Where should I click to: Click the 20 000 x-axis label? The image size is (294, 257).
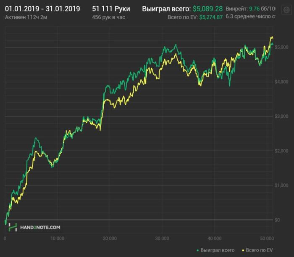(110, 238)
